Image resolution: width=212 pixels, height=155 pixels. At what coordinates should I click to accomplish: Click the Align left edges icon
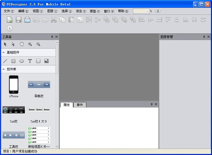pyautogui.click(x=142, y=20)
